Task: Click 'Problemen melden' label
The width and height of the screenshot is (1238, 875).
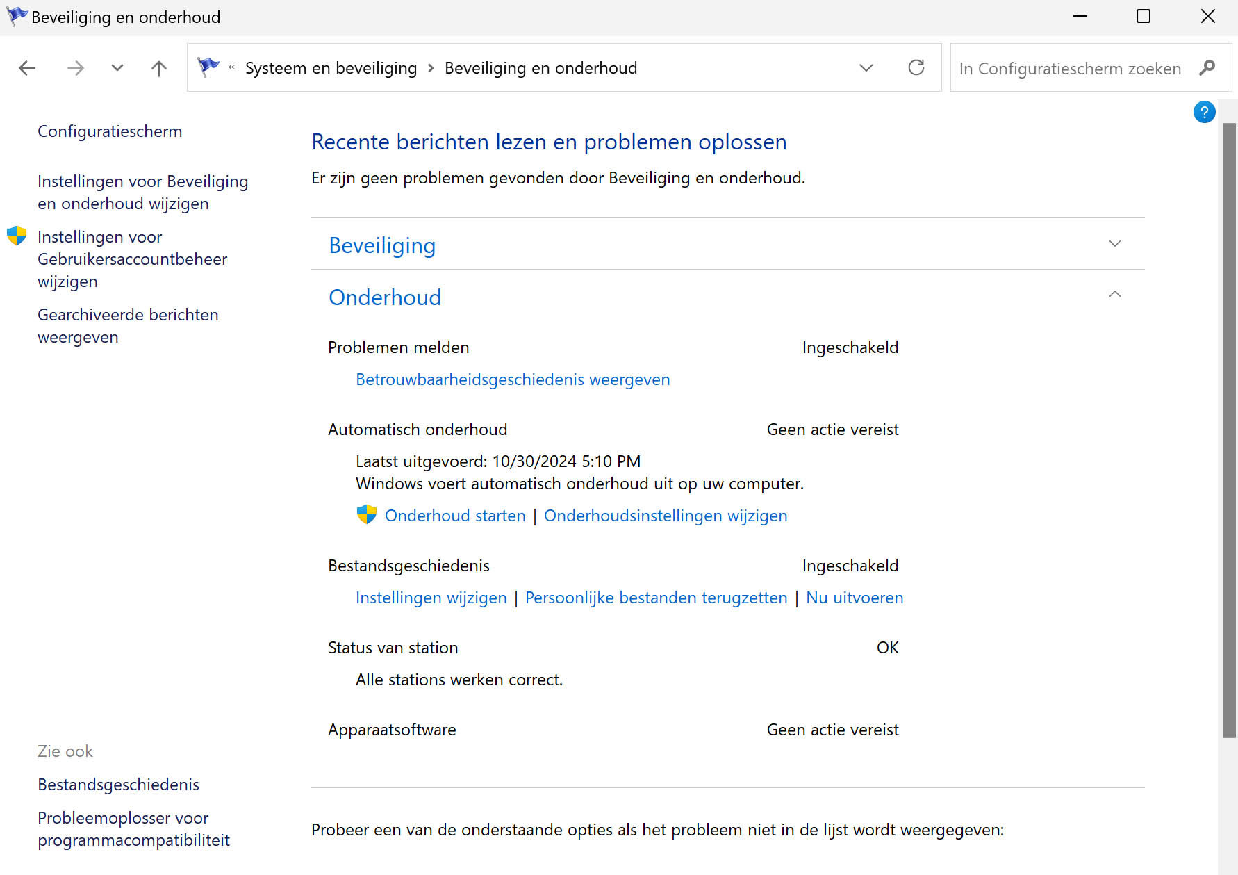Action: pyautogui.click(x=399, y=347)
